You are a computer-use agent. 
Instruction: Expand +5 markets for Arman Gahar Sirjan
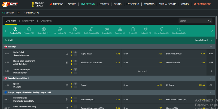[211, 71]
